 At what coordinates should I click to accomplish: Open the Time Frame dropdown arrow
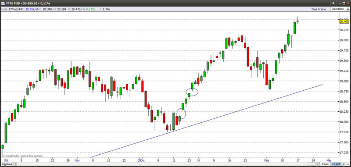click(347, 9)
